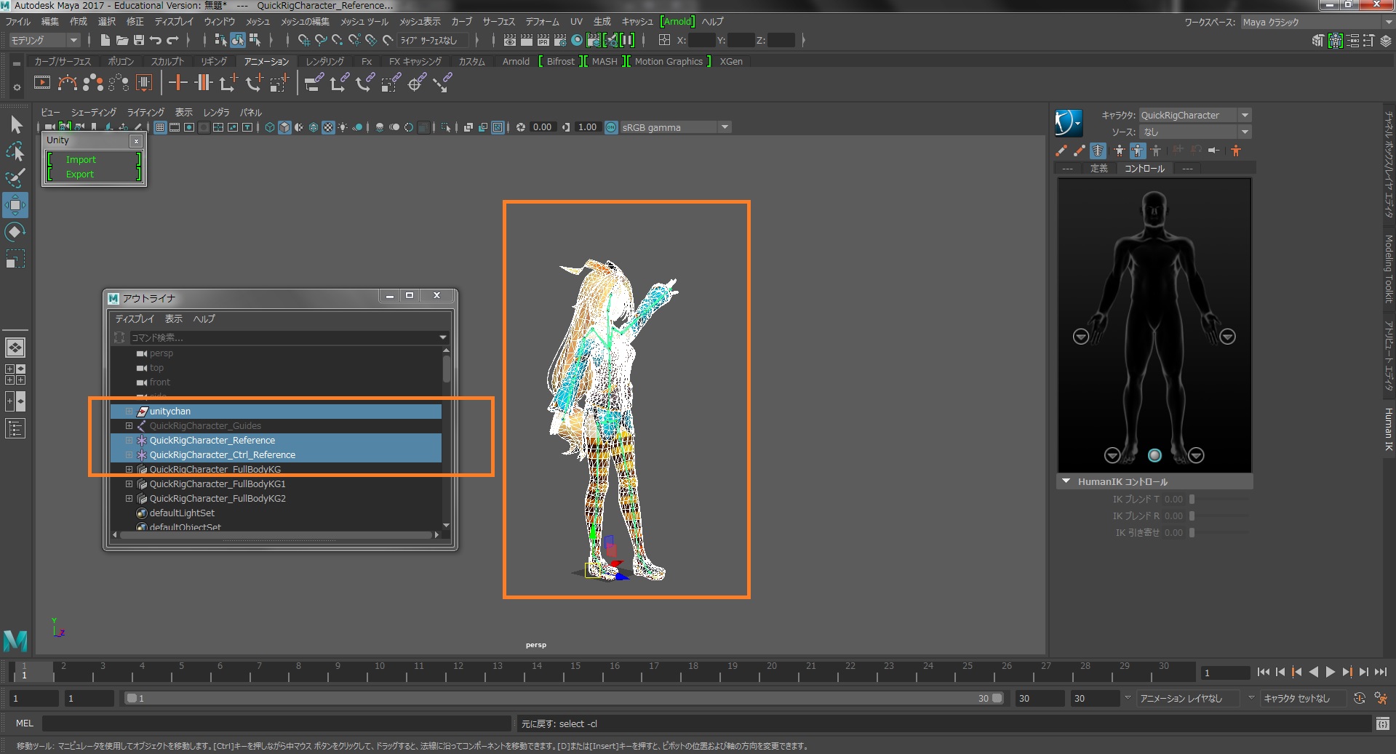Open the Source dropdown in HumanIK
This screenshot has height=754, width=1396.
[x=1194, y=132]
